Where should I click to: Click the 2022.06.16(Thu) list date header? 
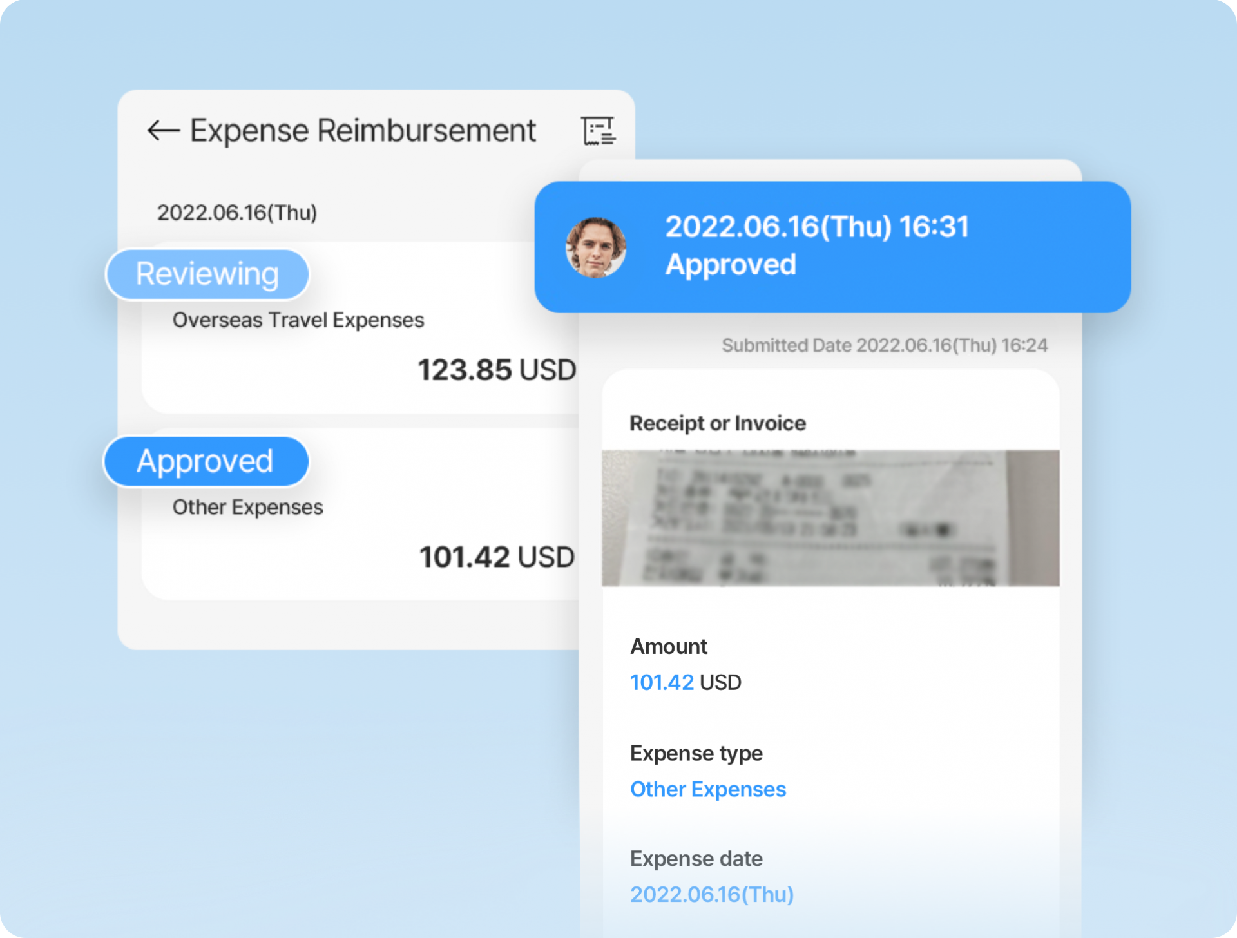237,213
